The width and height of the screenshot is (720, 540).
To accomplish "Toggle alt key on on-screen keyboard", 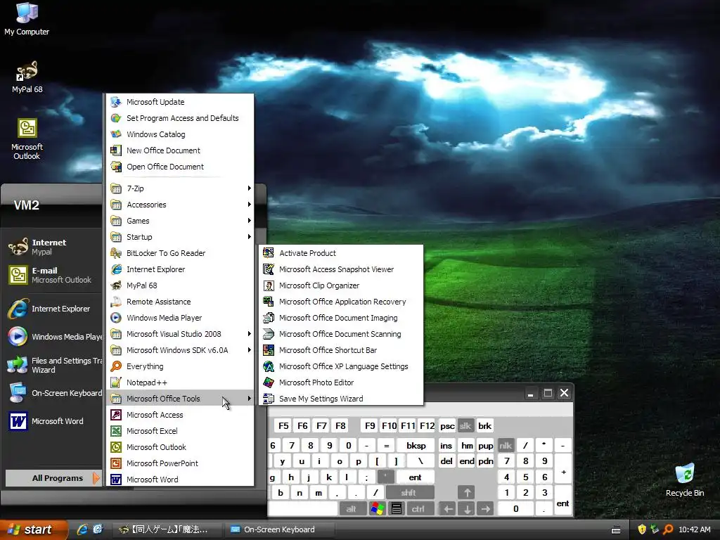I will point(352,508).
